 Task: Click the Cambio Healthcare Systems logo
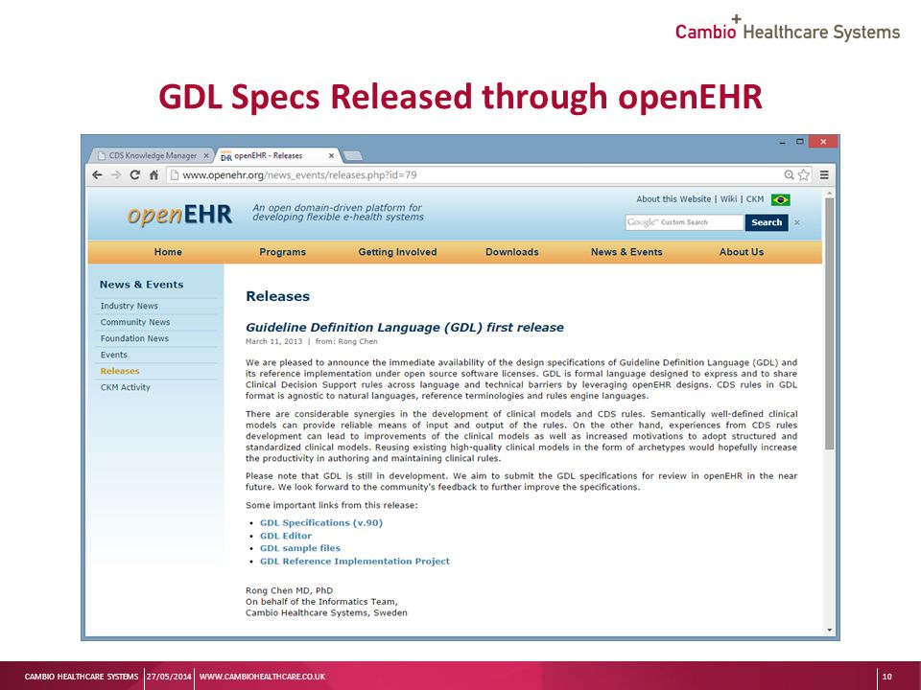pos(787,29)
